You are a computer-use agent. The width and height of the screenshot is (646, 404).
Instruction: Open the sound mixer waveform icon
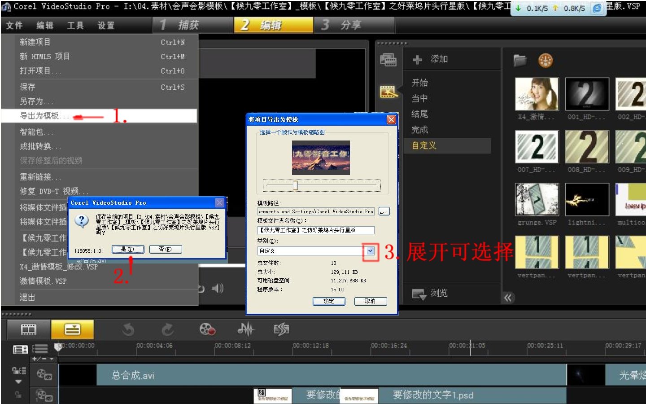(246, 329)
